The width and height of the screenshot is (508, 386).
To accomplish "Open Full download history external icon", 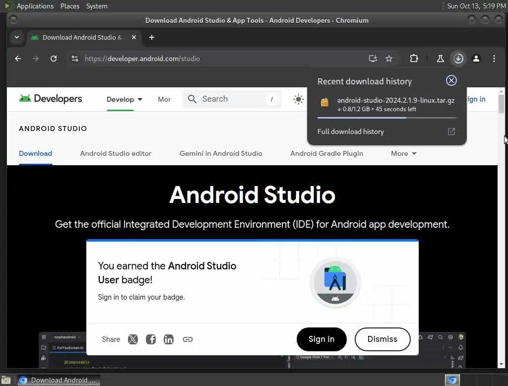I will pos(451,131).
